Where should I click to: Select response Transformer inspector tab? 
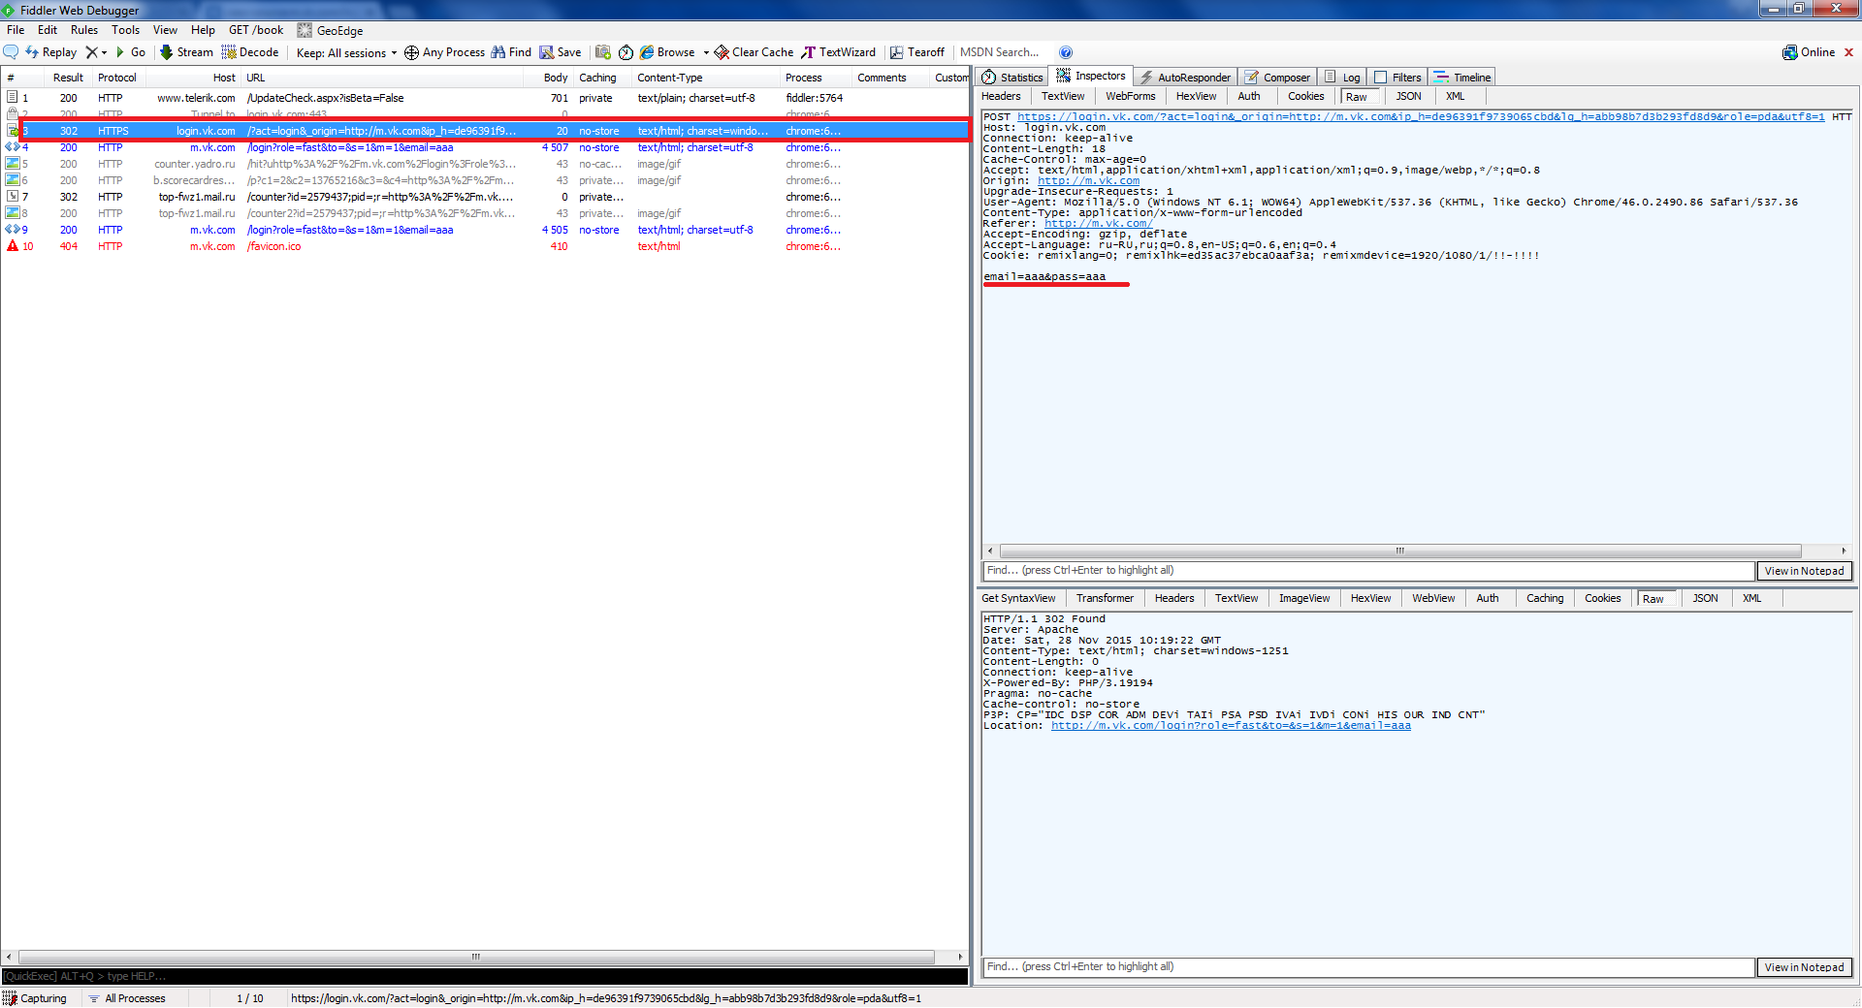coord(1105,598)
